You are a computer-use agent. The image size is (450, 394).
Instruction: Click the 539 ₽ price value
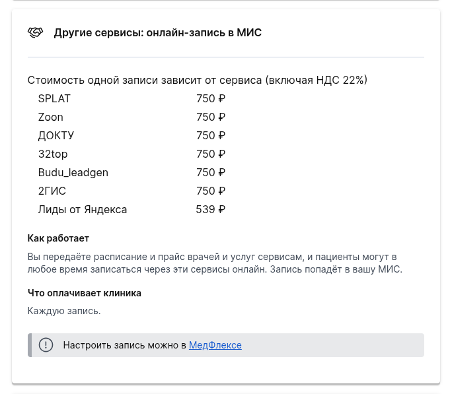(210, 209)
